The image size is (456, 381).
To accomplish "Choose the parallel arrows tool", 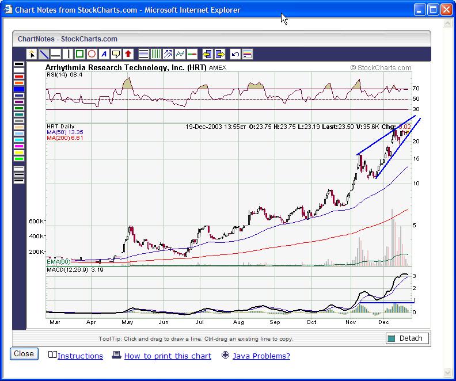I will pos(168,54).
